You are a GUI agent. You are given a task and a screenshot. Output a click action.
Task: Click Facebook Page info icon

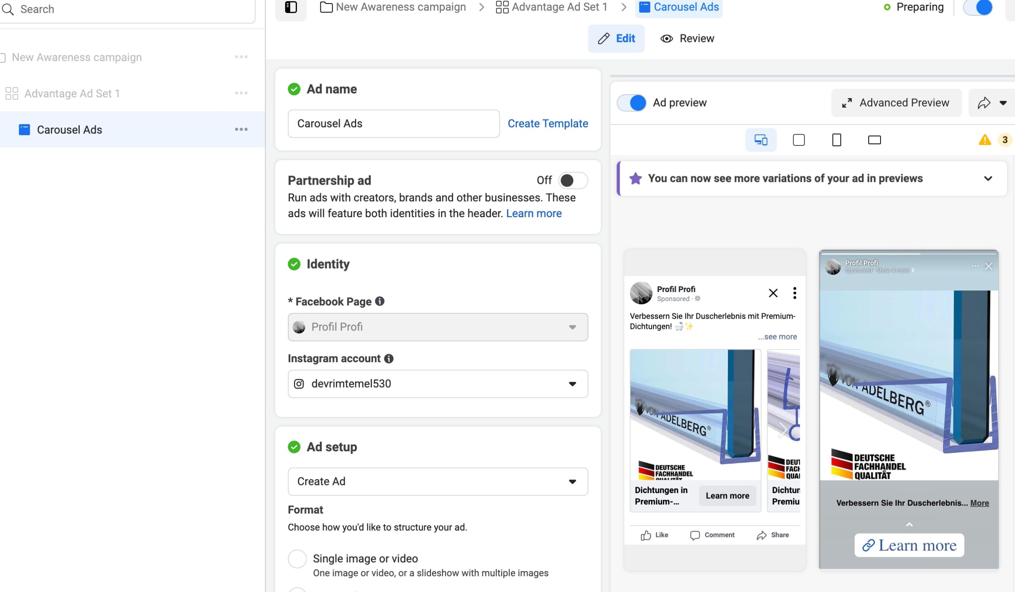pos(379,302)
